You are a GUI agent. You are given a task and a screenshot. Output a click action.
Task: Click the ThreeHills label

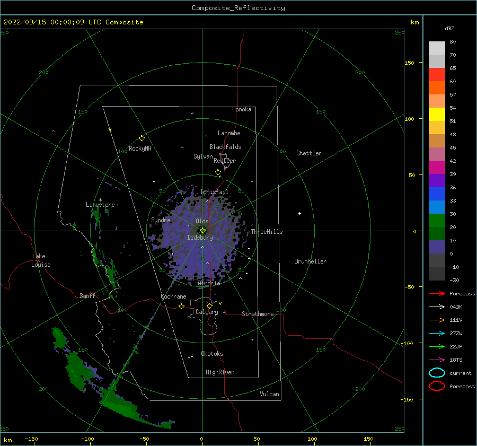tap(267, 232)
